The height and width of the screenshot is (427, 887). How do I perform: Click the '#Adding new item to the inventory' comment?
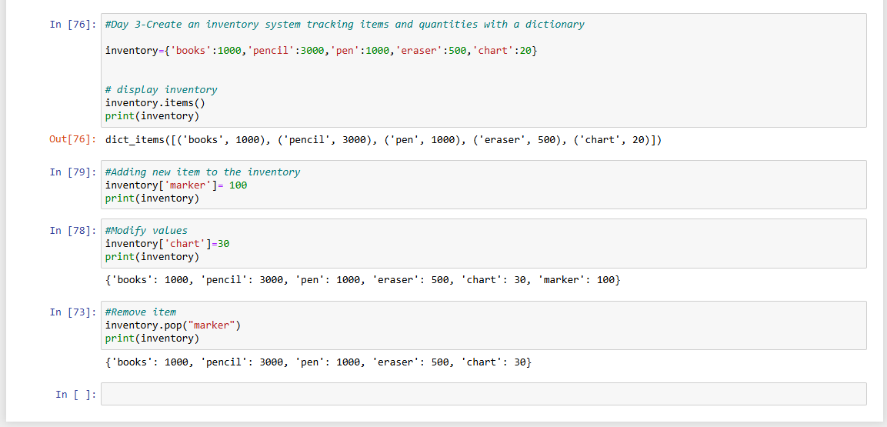[x=202, y=172]
